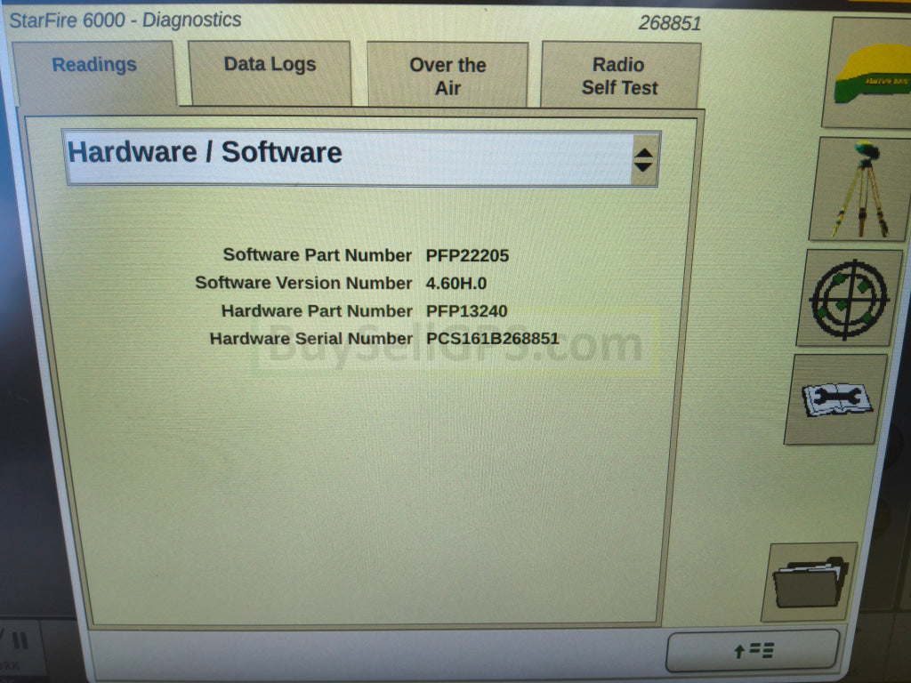
Task: Open the Data Logs tab
Action: point(270,65)
